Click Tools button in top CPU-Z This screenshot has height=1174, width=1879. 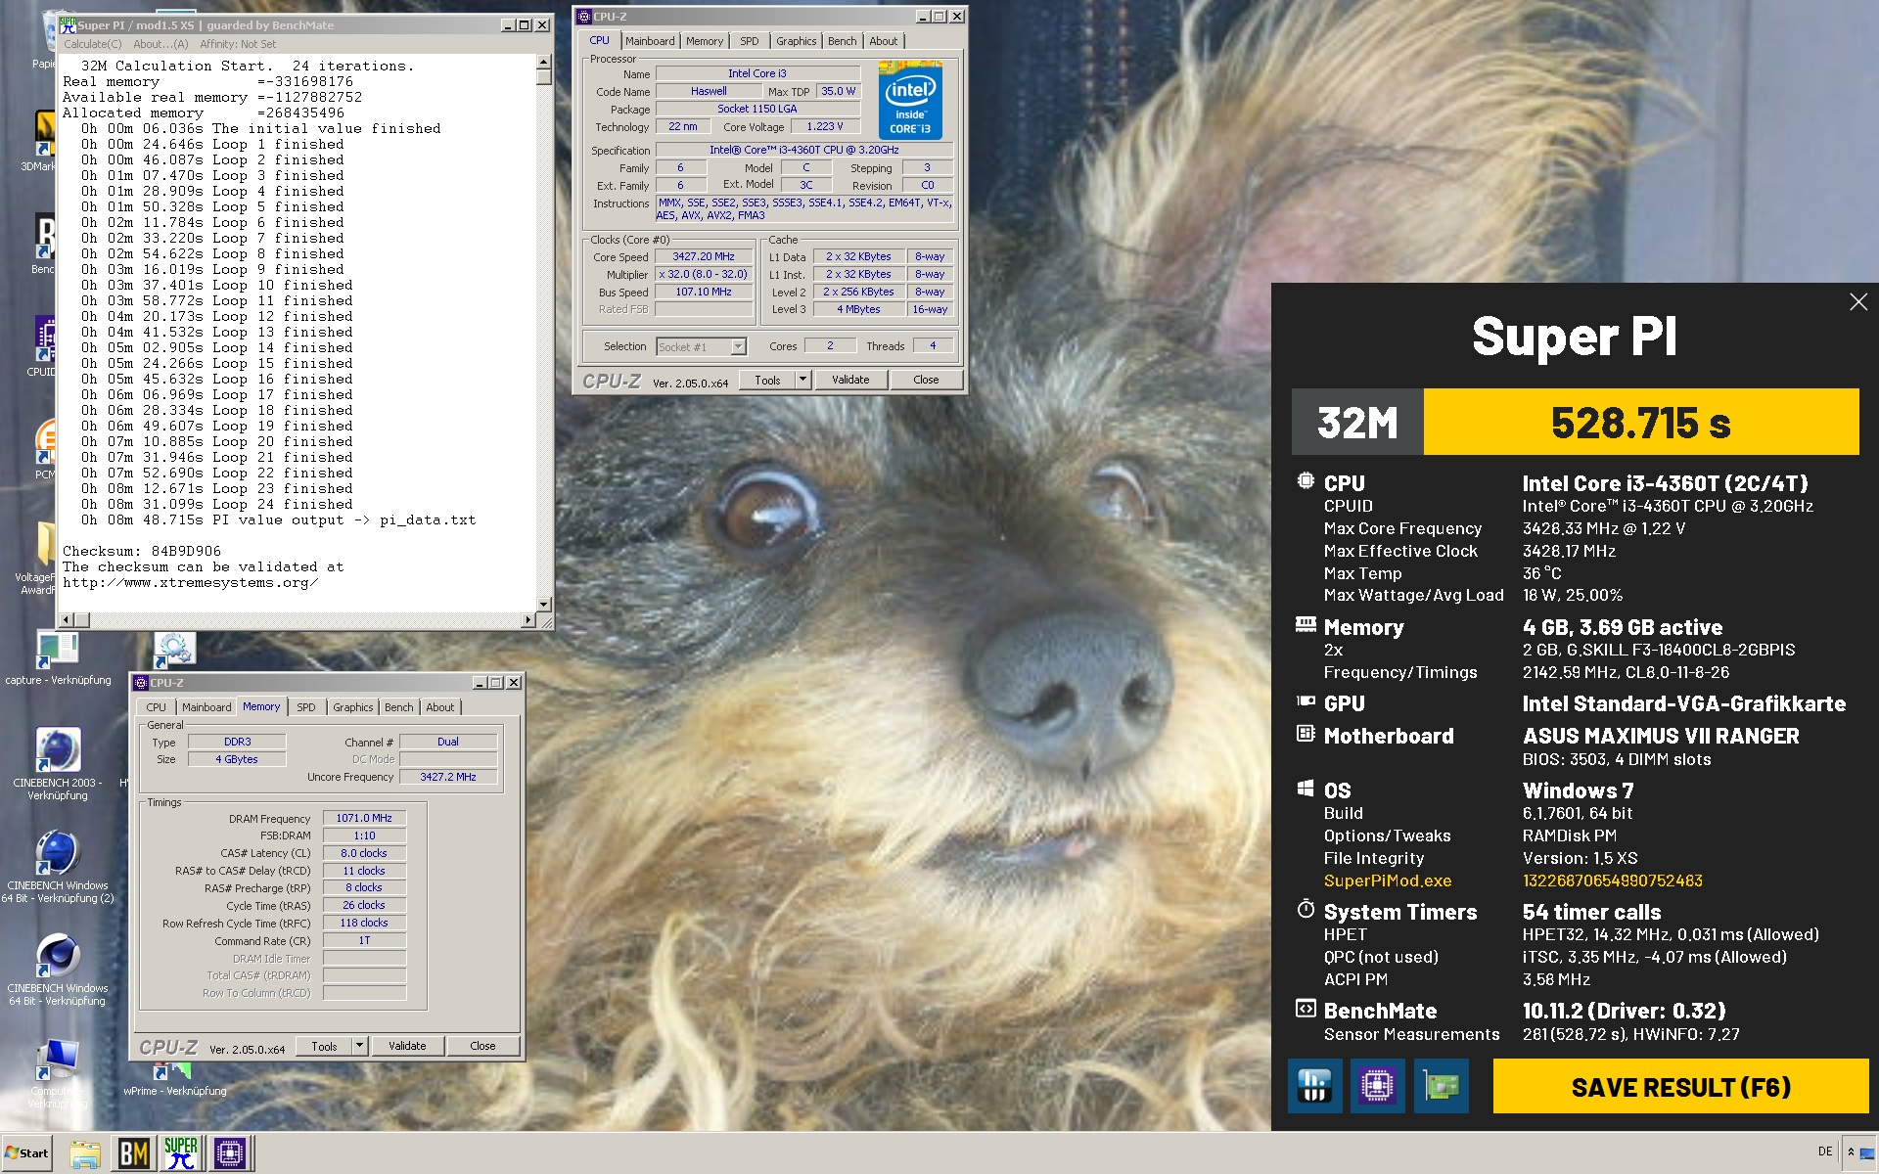767,380
